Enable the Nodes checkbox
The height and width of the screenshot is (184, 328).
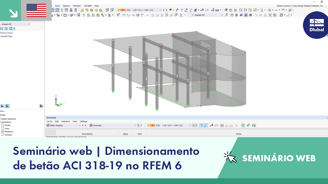pyautogui.click(x=3, y=125)
